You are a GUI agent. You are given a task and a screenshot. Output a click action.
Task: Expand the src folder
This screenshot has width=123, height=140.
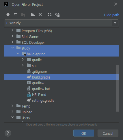[x=23, y=65]
